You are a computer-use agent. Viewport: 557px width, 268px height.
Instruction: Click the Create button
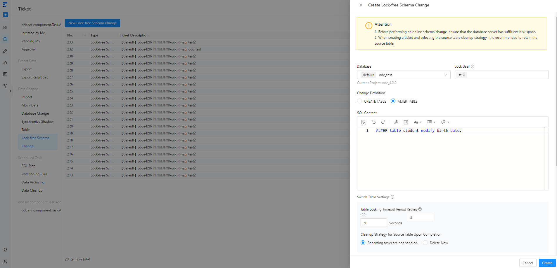(x=547, y=263)
